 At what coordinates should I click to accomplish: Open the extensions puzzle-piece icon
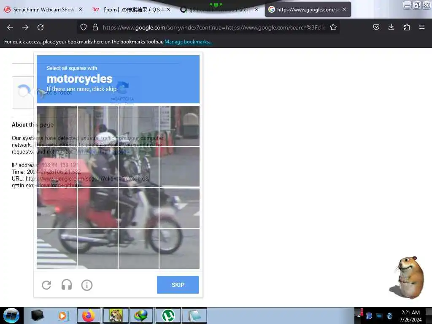407,27
